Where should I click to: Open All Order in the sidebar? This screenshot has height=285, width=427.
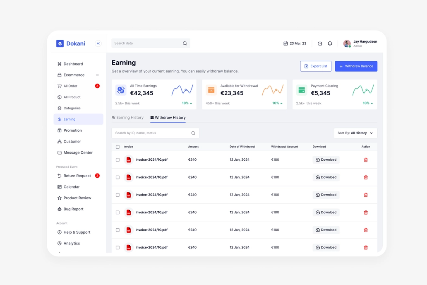[x=79, y=86]
